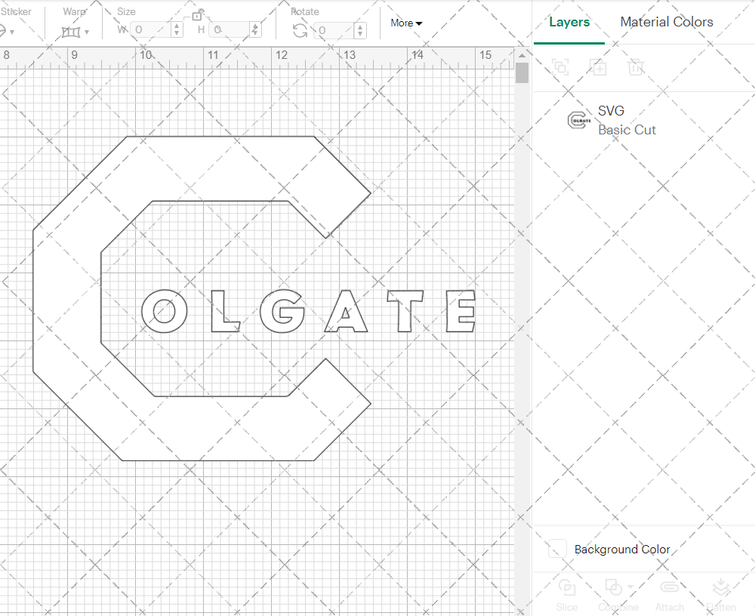The image size is (755, 616).
Task: Click the Background Color label
Action: 621,549
